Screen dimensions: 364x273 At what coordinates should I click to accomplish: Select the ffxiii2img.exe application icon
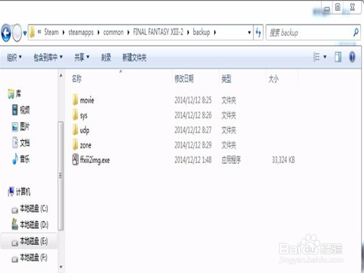(x=75, y=160)
